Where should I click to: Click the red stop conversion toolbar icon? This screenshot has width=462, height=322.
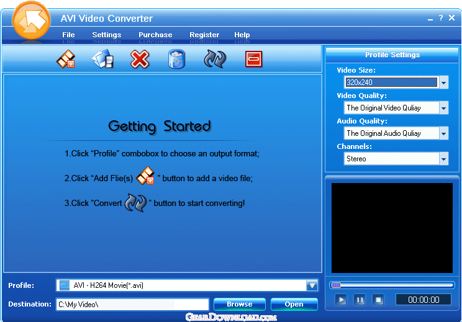click(253, 59)
